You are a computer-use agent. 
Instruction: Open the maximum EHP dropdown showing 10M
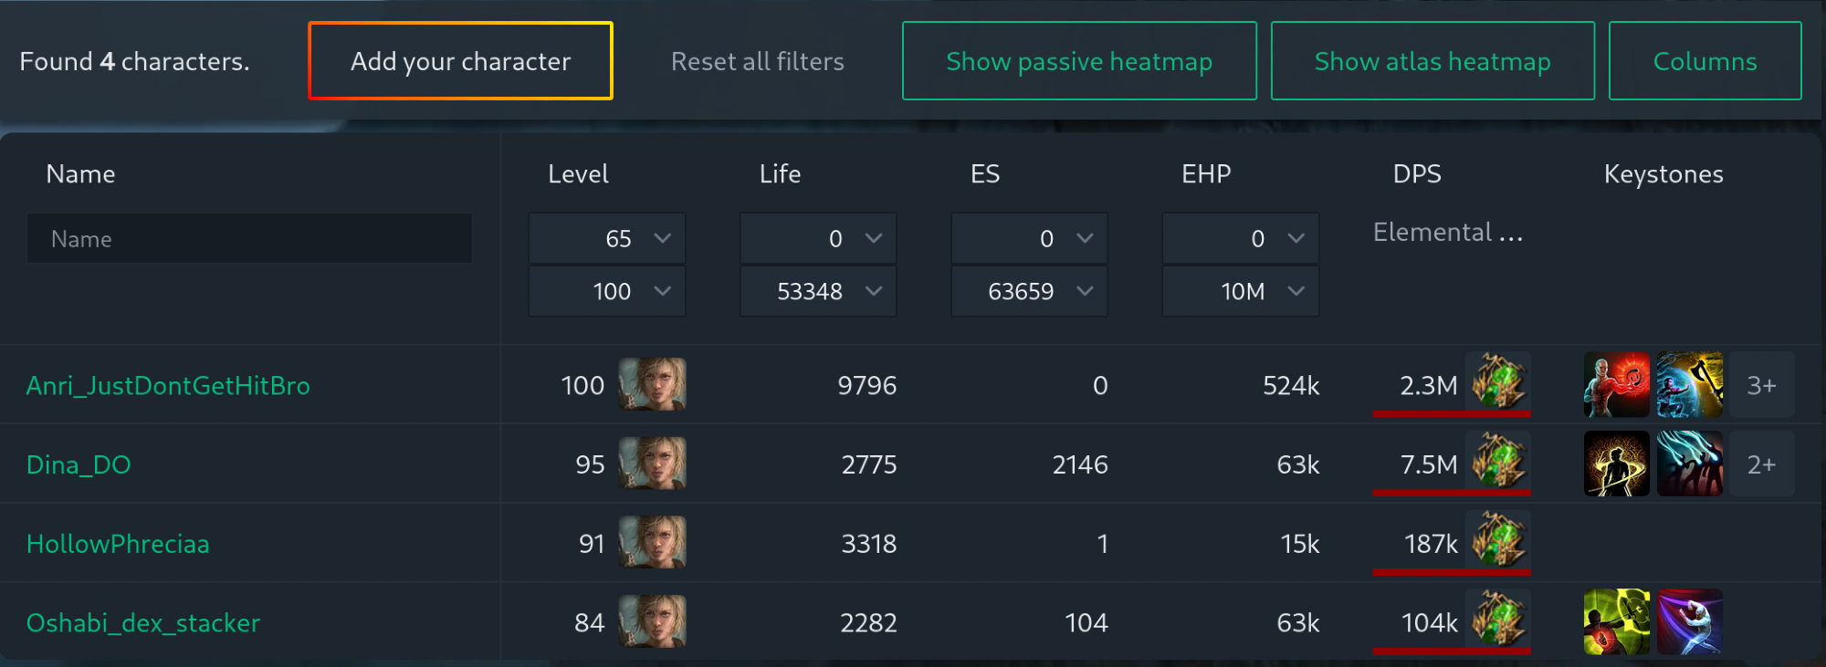(x=1240, y=291)
